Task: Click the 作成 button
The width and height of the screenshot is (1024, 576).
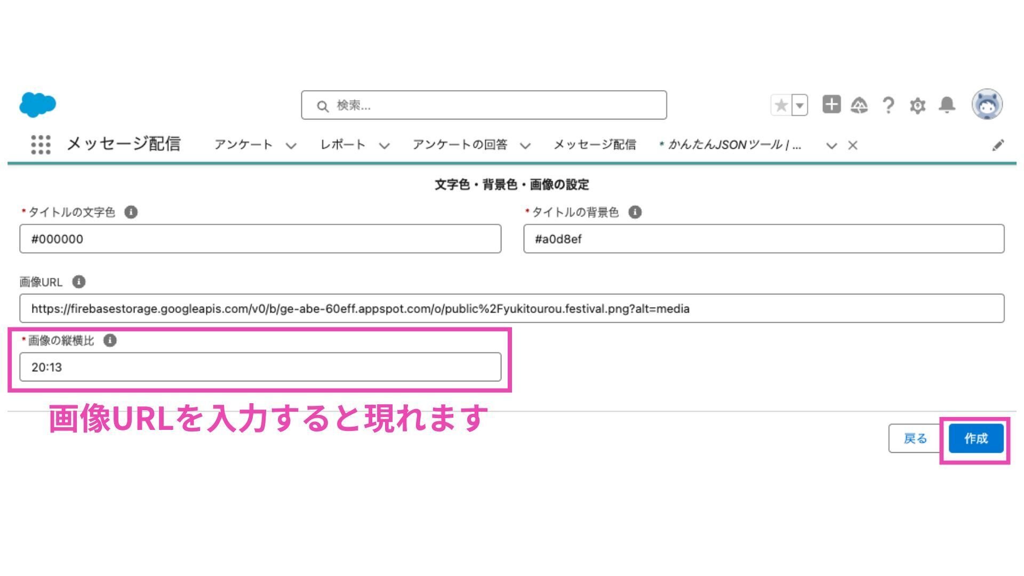Action: point(977,438)
